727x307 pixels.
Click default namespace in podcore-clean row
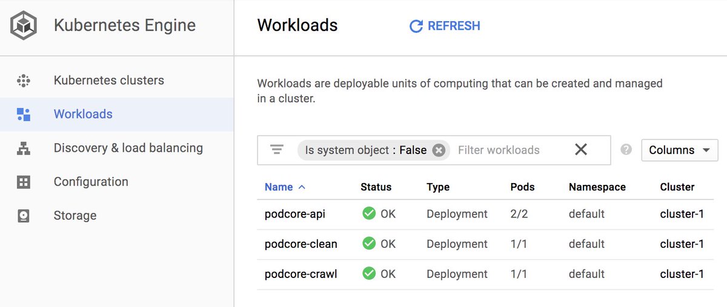586,244
